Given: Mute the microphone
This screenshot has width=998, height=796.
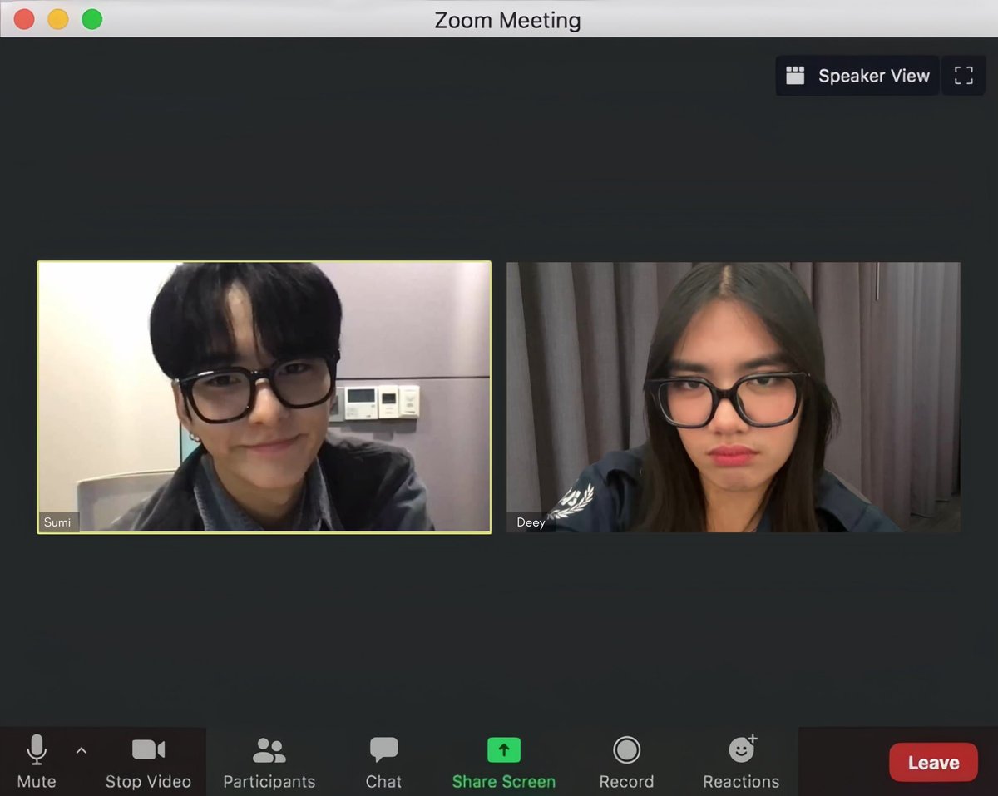Looking at the screenshot, I should pos(36,761).
